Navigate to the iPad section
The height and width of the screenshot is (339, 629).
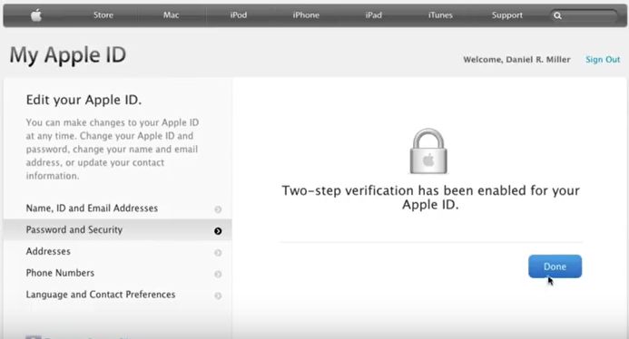click(373, 15)
